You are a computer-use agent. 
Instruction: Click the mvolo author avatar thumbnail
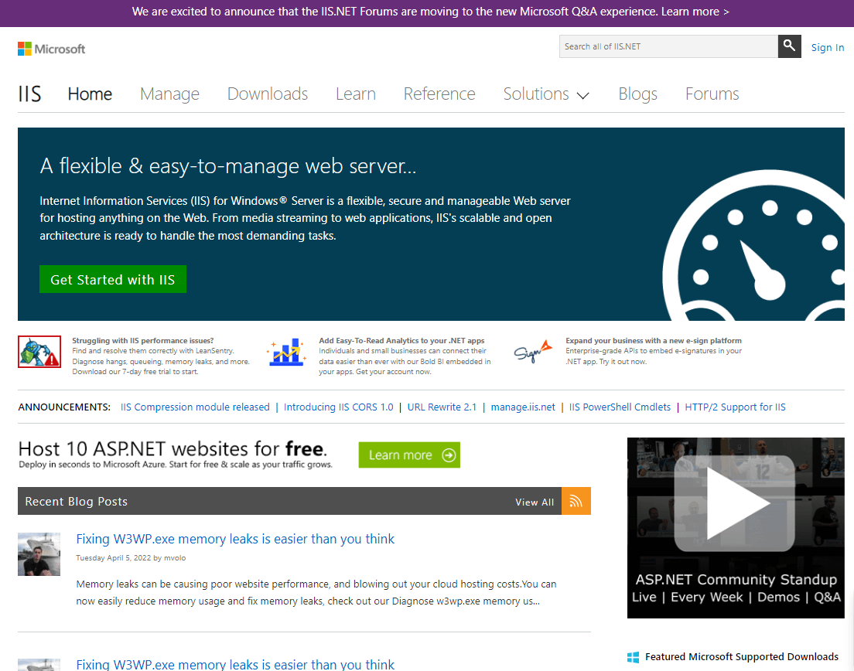(39, 553)
